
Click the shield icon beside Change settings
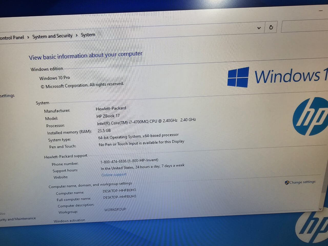(x=287, y=182)
